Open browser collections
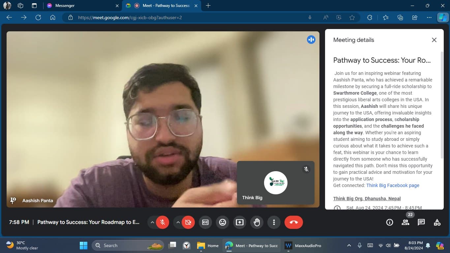 400,17
